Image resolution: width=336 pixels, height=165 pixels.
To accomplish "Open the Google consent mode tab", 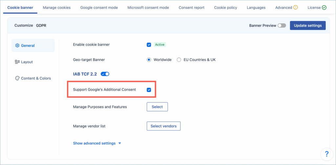I will point(99,8).
